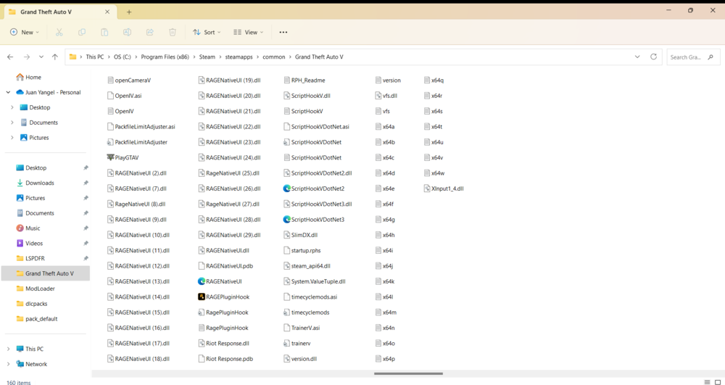This screenshot has height=385, width=725.
Task: Click This PC in the address breadcrumb
Action: coord(95,57)
